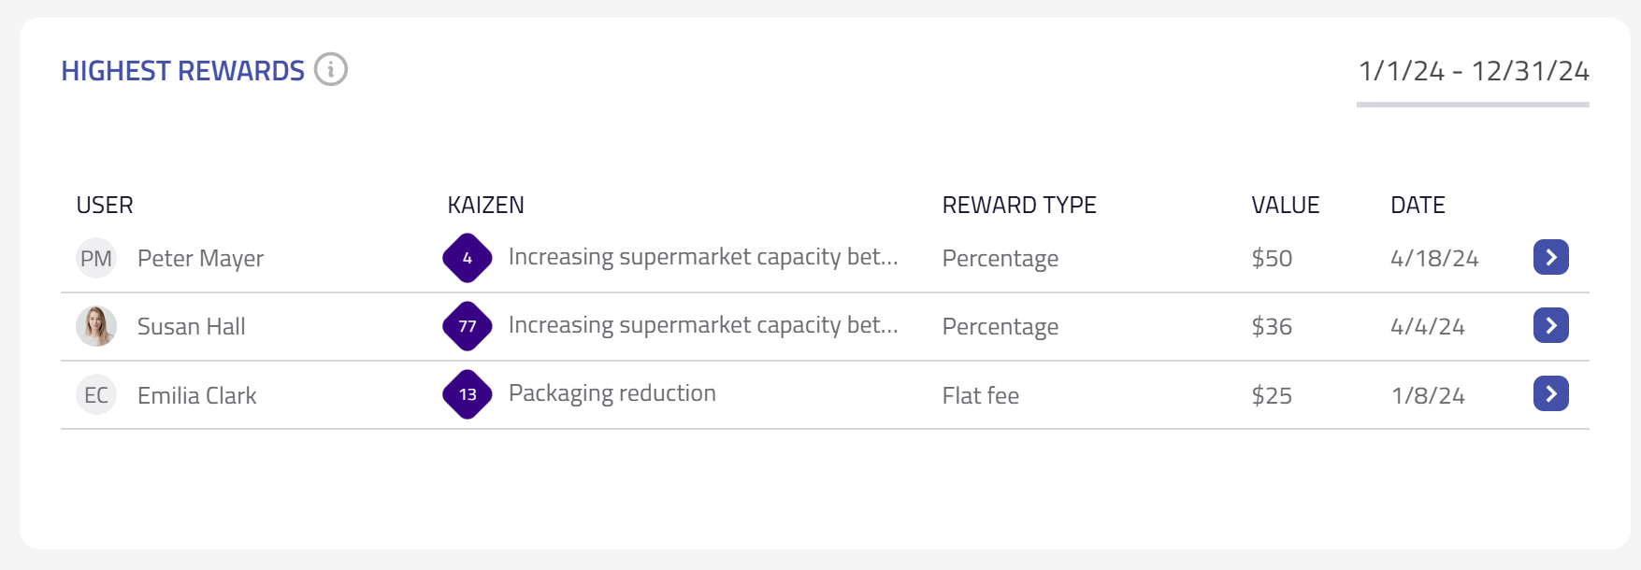Sort by the VALUE column header
This screenshot has width=1641, height=570.
(1285, 206)
